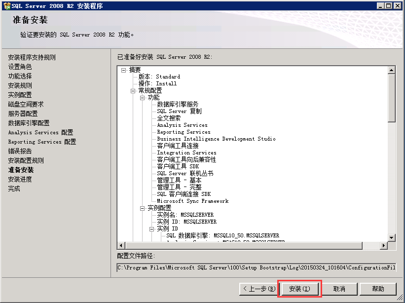Collapse the 摘要 tree node
The image size is (405, 303).
[x=123, y=70]
